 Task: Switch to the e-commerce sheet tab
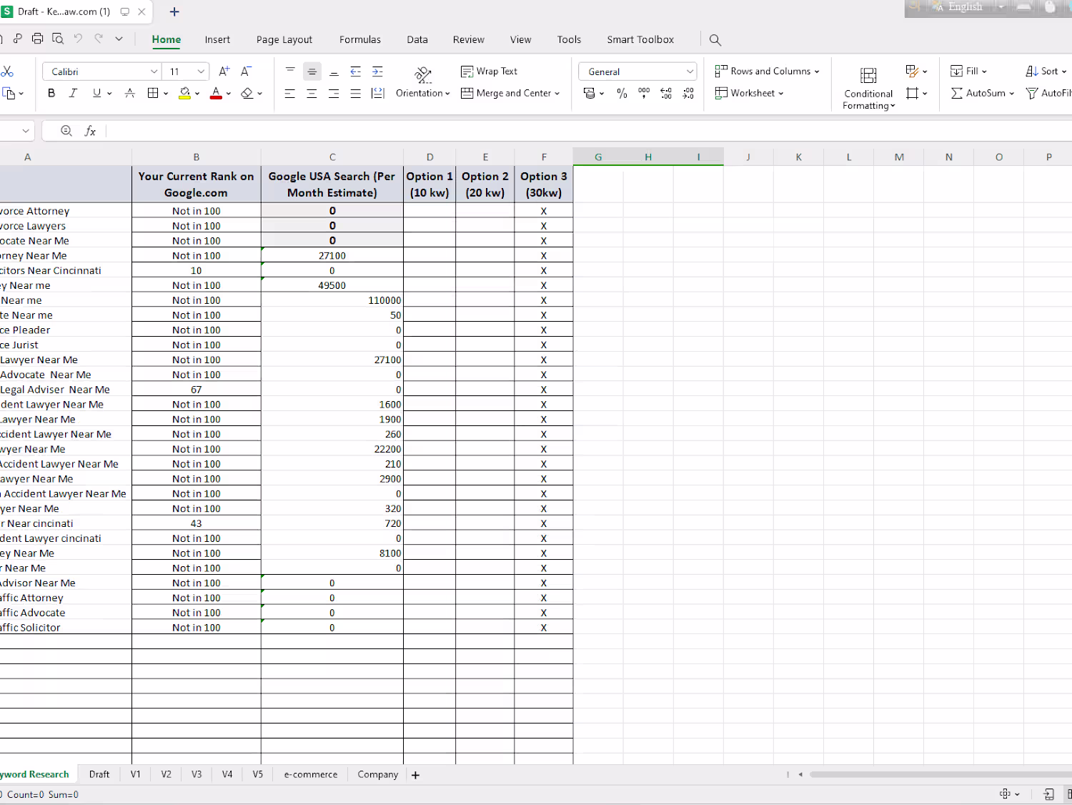311,775
